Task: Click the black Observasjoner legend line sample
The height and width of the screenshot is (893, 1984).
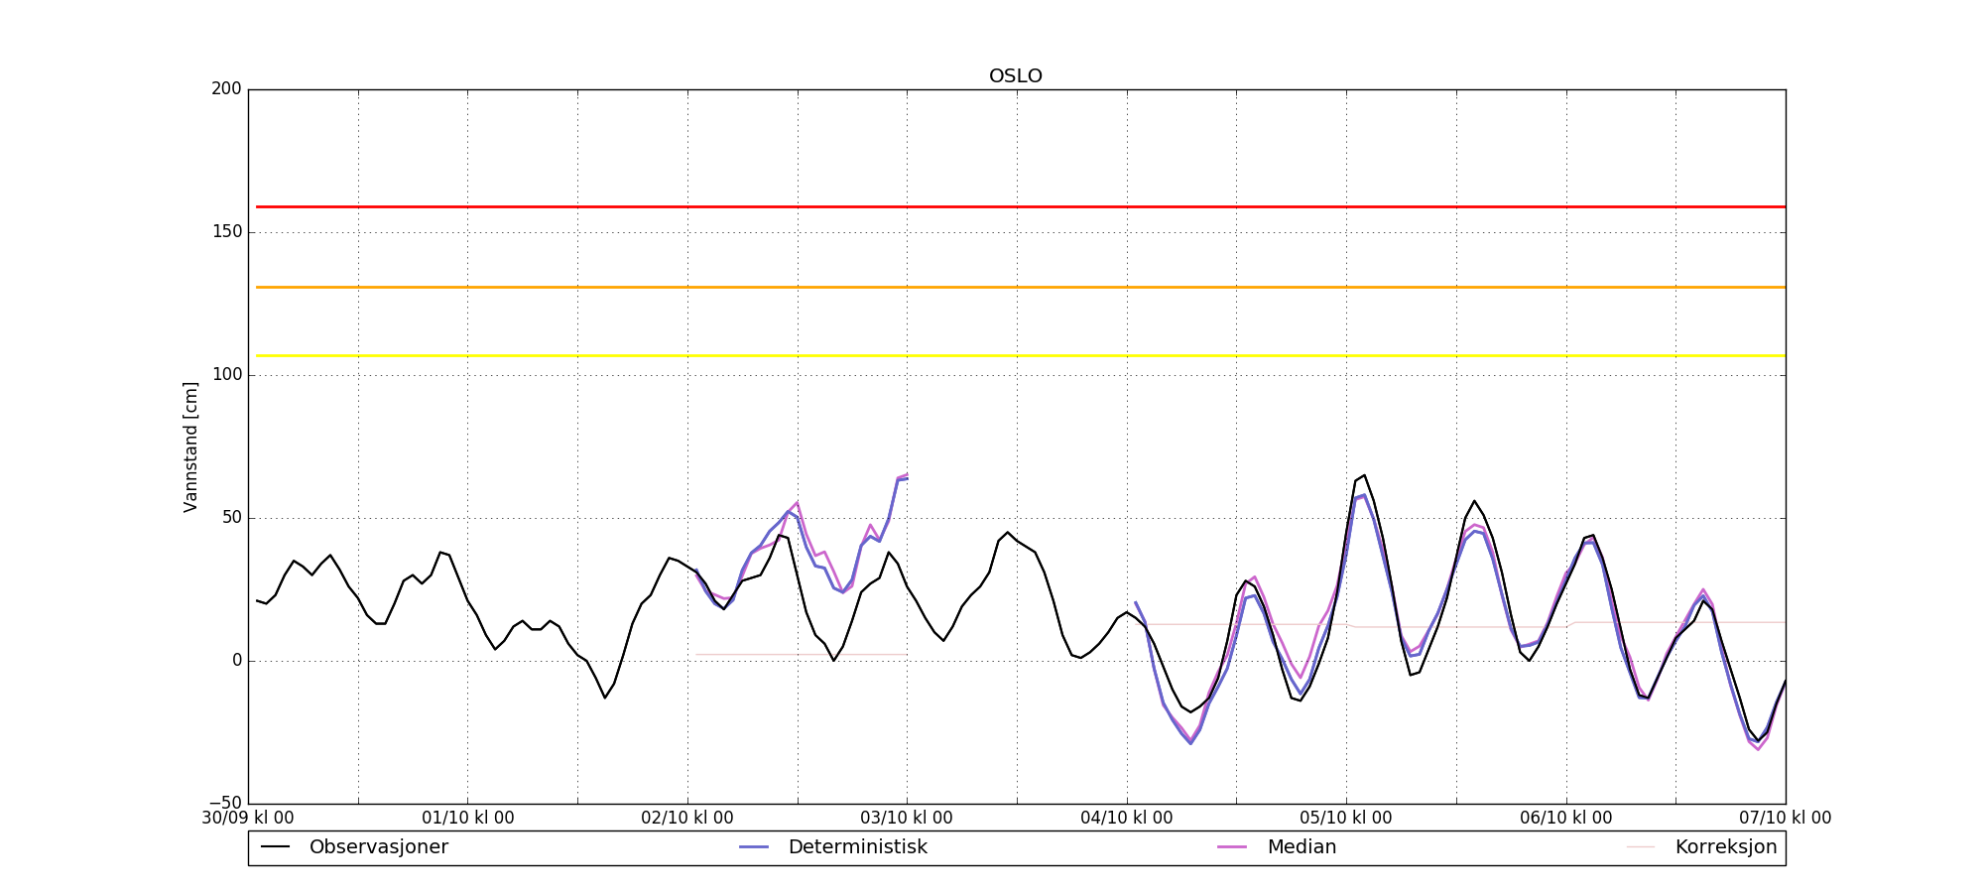Action: point(275,847)
